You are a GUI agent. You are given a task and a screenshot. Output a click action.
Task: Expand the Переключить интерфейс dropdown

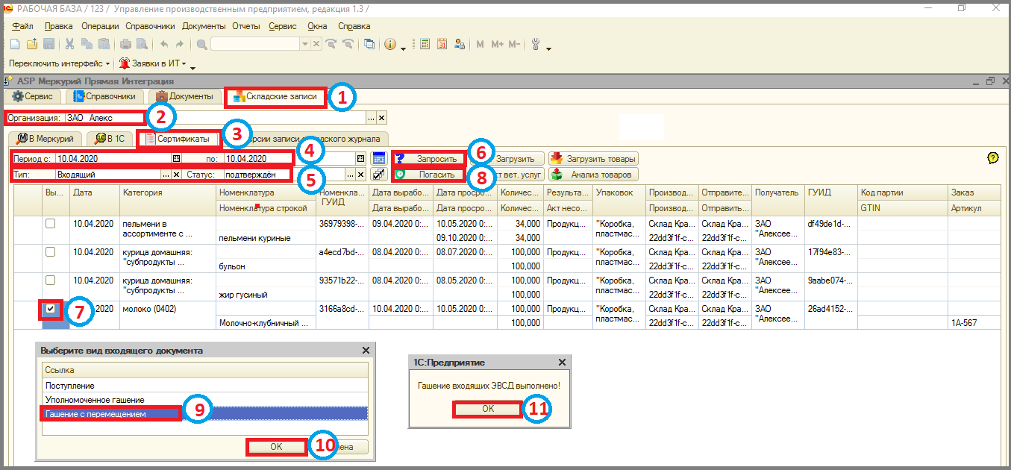coord(107,64)
